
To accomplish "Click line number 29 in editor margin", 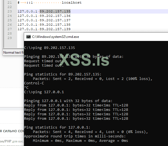I will pyautogui.click(x=10, y=38).
